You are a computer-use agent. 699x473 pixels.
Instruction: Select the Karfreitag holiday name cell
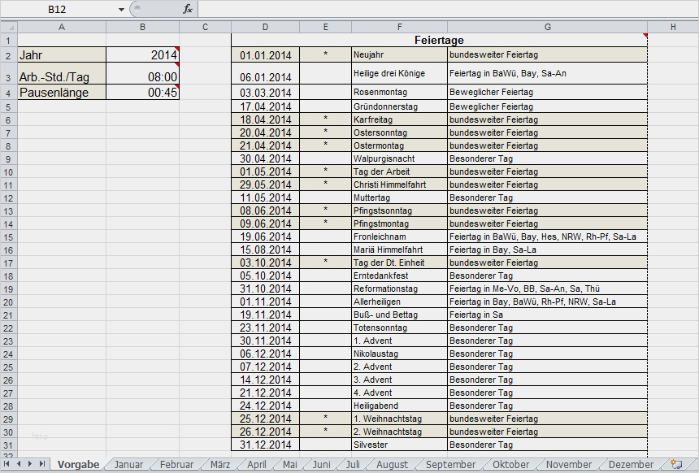pyautogui.click(x=398, y=119)
